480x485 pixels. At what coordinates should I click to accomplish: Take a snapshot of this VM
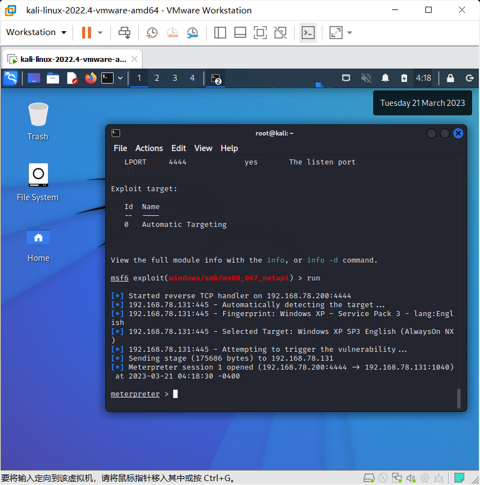point(151,32)
